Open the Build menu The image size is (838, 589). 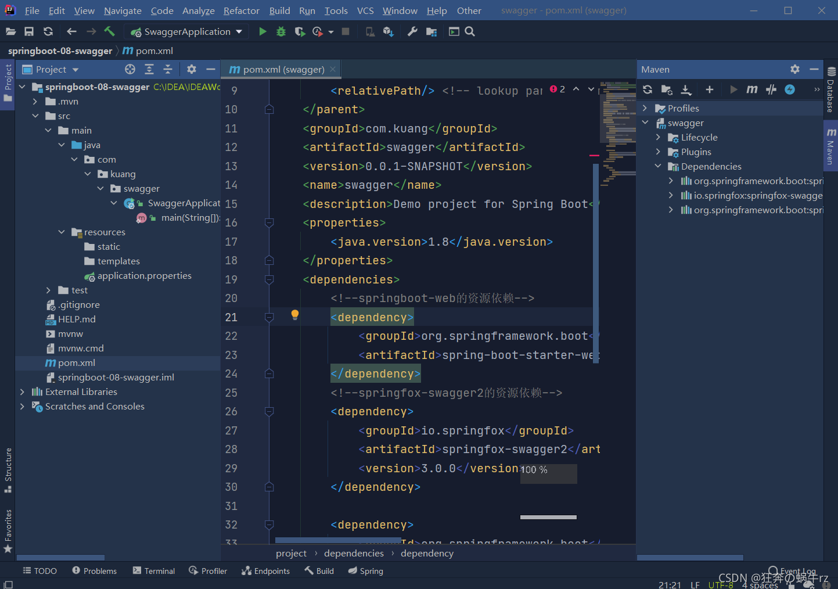coord(279,10)
